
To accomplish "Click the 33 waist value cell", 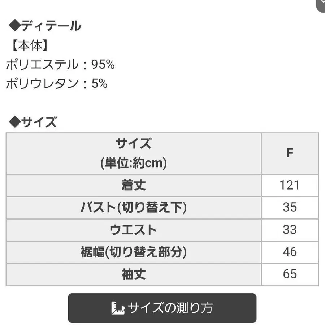I will point(290,230).
